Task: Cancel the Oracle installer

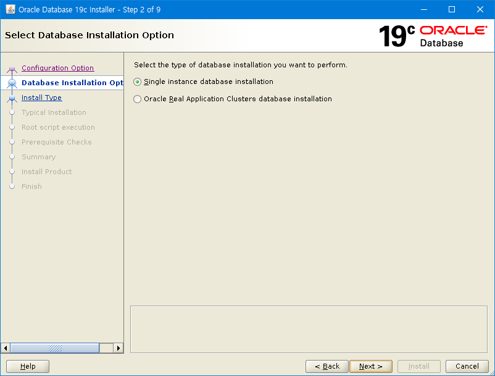Action: 467,366
